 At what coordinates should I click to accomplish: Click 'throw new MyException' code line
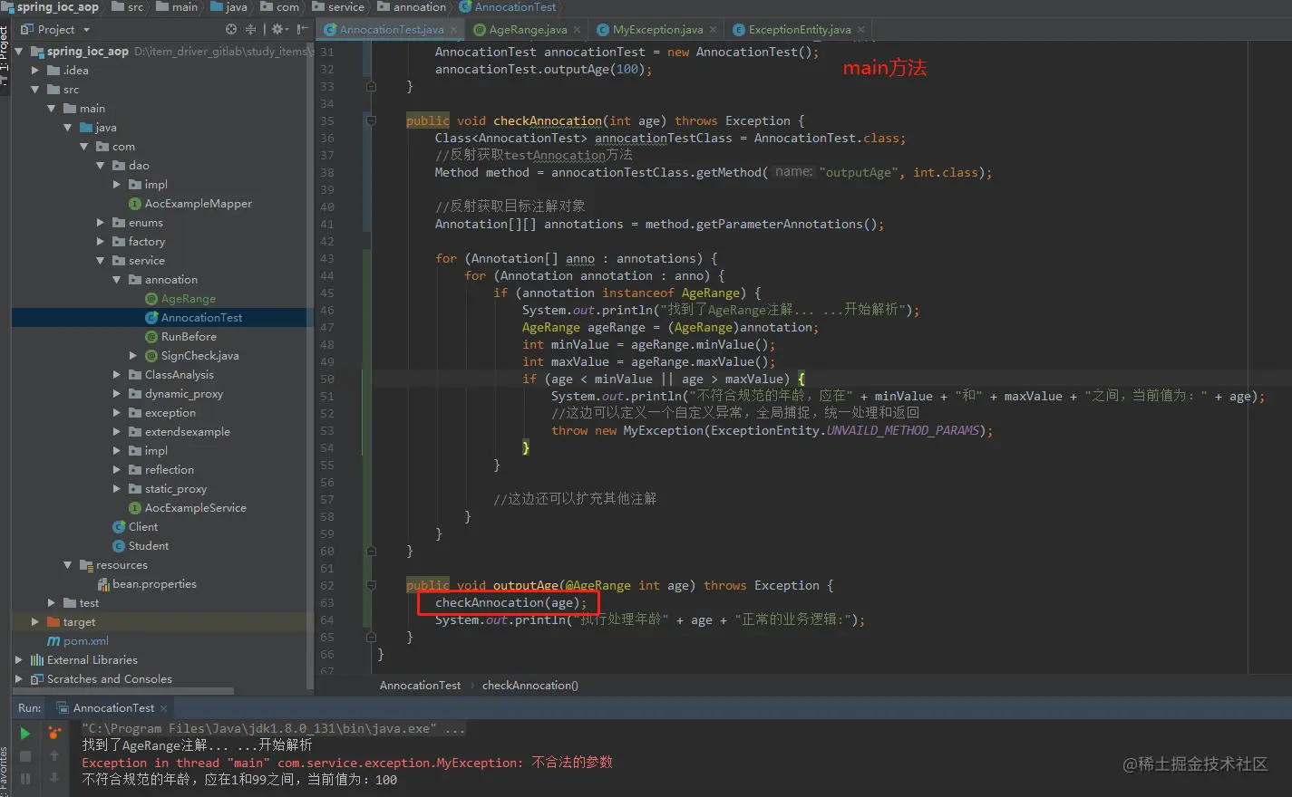(772, 430)
